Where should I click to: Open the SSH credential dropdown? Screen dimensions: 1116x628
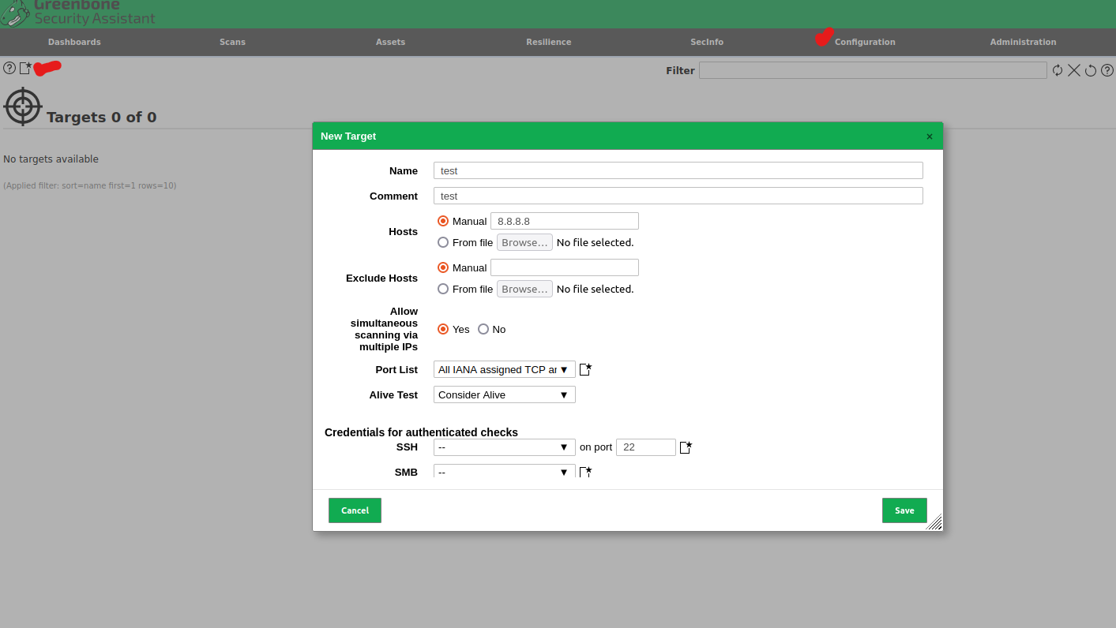[504, 447]
